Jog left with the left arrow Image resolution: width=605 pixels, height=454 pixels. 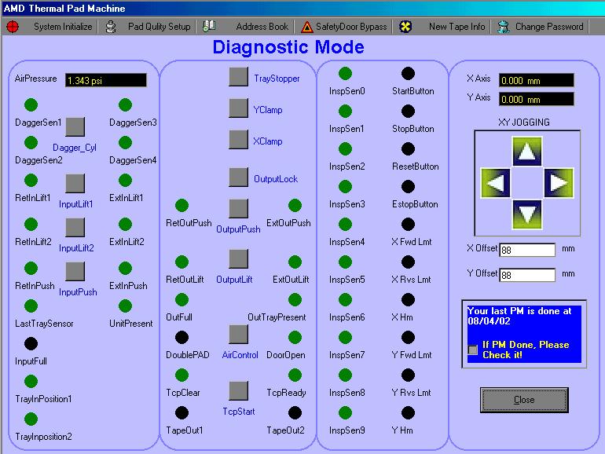coord(496,183)
